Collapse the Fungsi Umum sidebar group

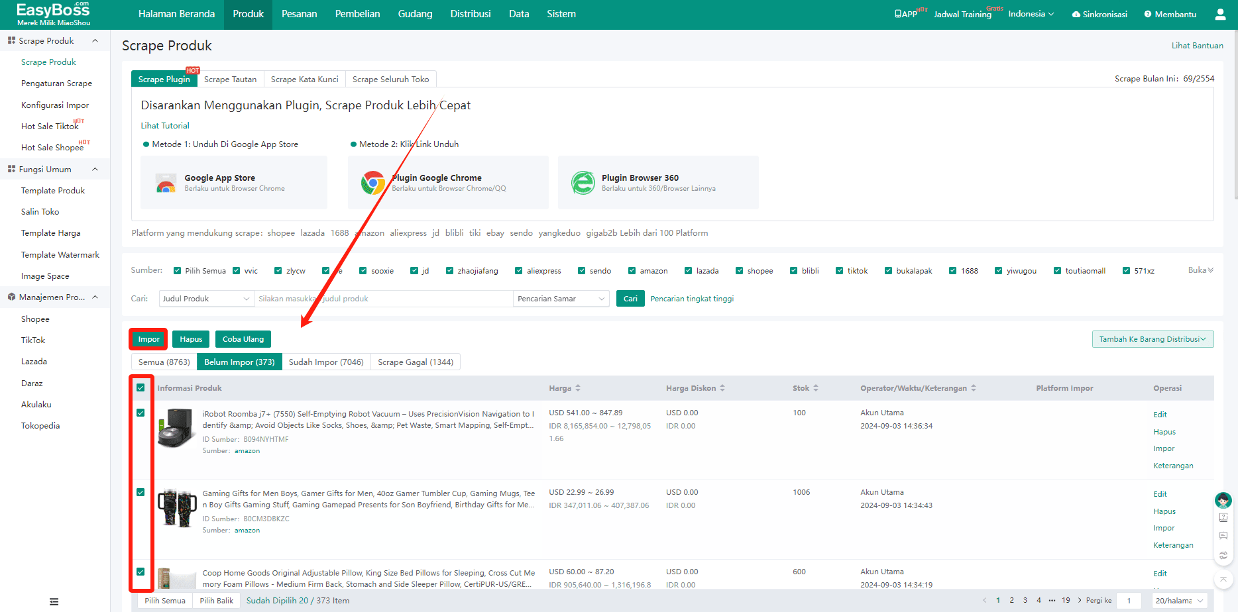[x=95, y=169]
